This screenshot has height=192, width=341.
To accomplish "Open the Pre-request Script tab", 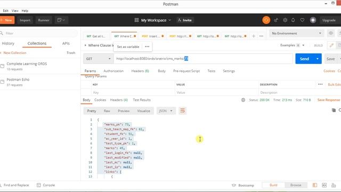I will [x=186, y=71].
